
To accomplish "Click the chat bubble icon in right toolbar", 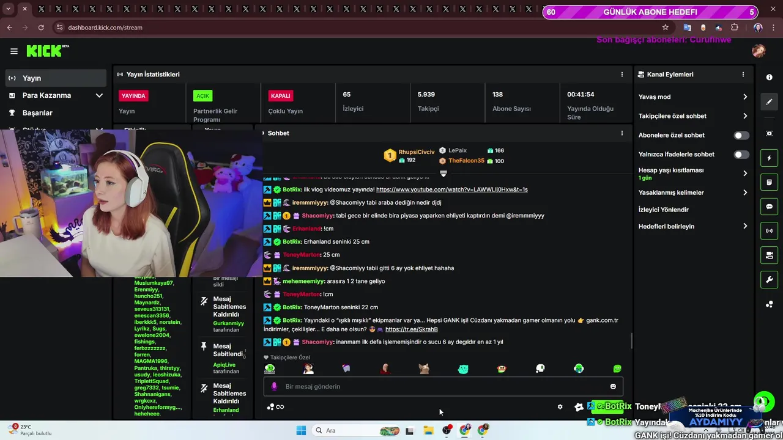I will [769, 207].
